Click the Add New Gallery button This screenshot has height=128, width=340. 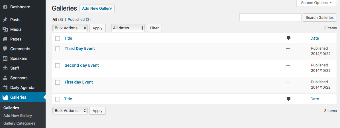(97, 9)
